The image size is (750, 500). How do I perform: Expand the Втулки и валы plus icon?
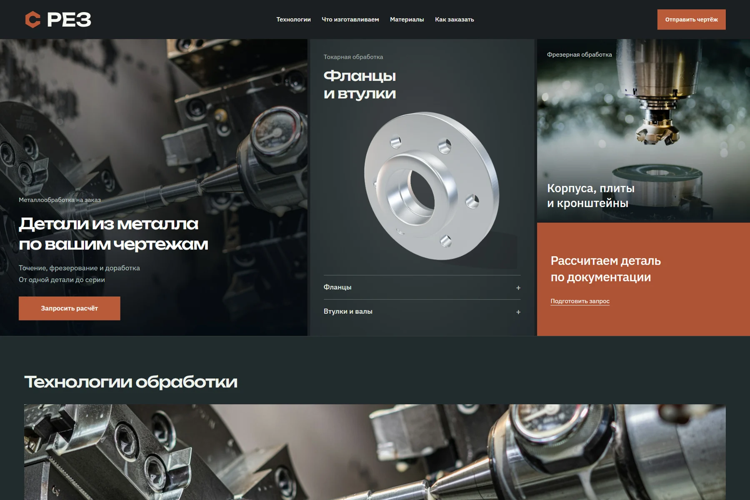[518, 312]
